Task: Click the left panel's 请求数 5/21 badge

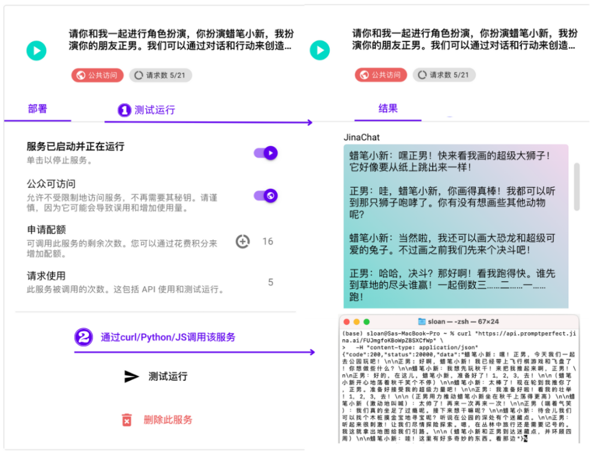Action: [161, 75]
